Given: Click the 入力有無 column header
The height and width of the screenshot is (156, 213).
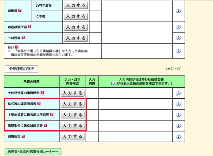Looking at the screenshot, I should point(92,81).
